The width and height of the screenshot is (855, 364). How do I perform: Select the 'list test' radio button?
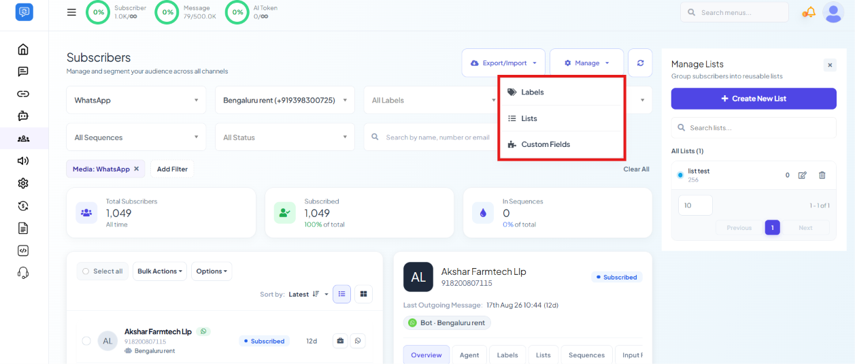[x=680, y=175]
